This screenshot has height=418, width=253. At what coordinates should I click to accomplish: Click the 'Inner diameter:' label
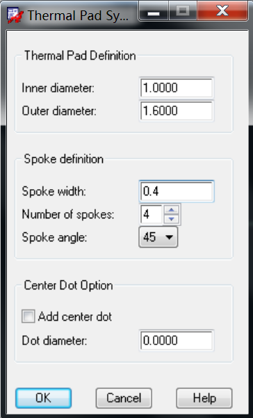point(58,88)
